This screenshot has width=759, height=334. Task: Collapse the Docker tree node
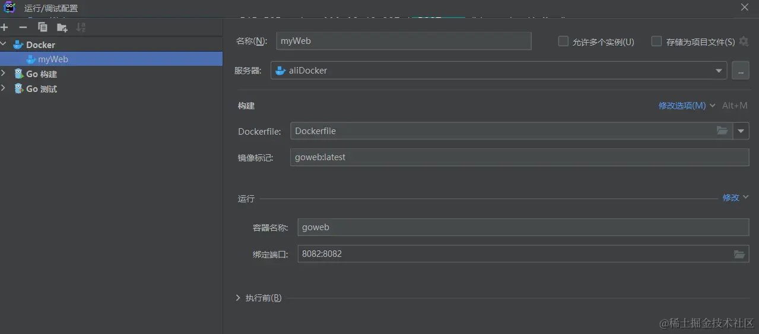[4, 44]
